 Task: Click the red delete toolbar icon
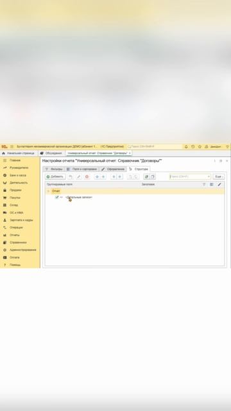tap(87, 177)
